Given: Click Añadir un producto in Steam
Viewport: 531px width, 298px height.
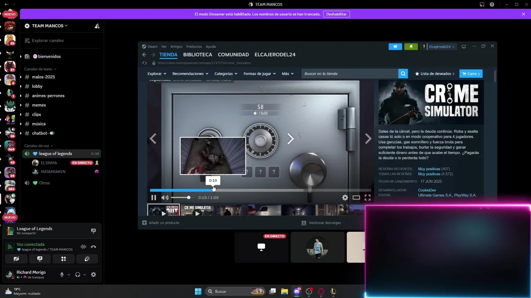Looking at the screenshot, I should [161, 223].
